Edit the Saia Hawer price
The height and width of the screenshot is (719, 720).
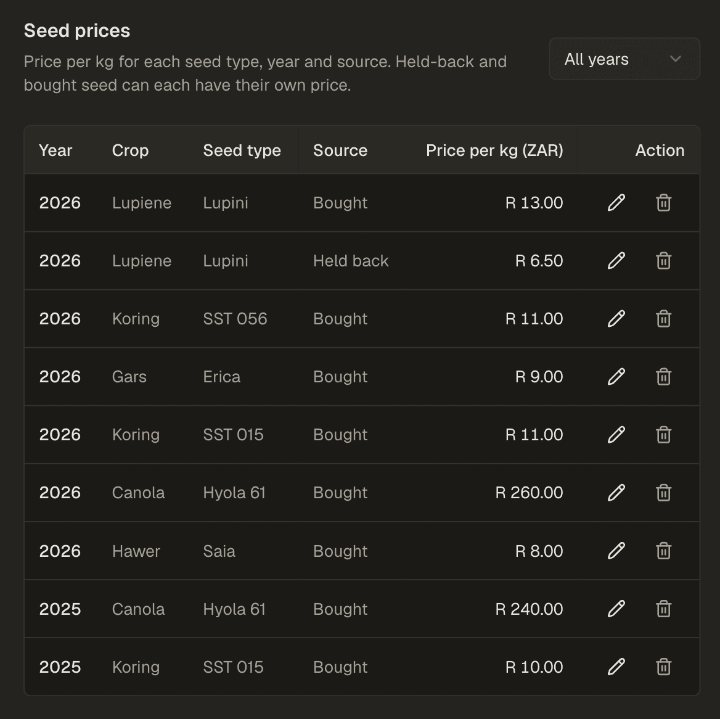coord(616,551)
